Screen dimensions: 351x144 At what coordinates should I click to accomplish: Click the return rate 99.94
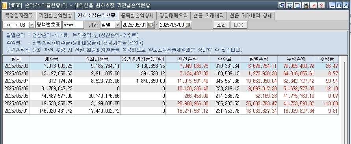click(x=332, y=81)
